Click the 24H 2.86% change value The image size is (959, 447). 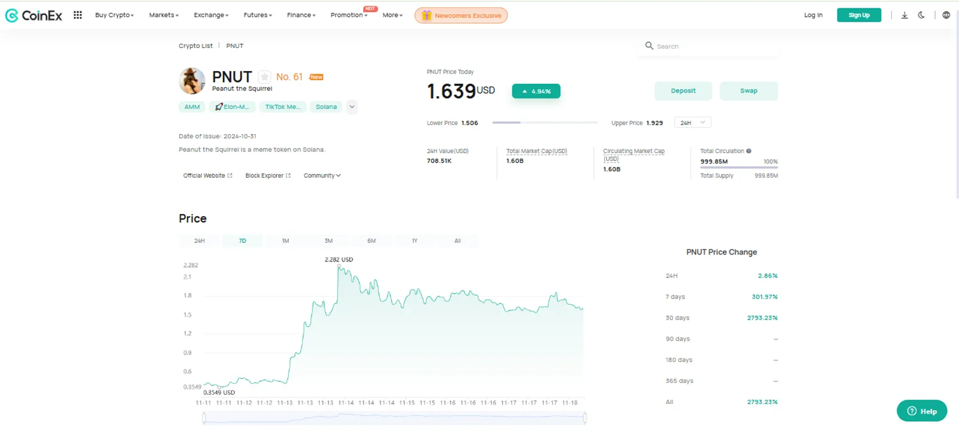click(x=767, y=276)
